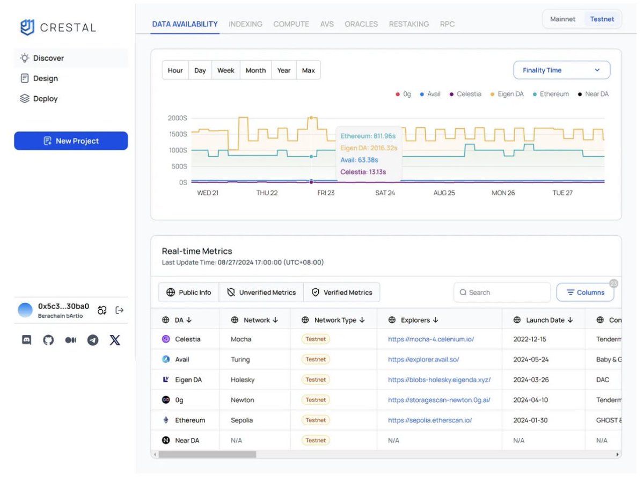Click the 0g logo in the table

pyautogui.click(x=166, y=400)
